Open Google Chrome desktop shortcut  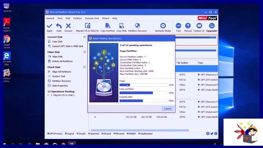(7, 42)
